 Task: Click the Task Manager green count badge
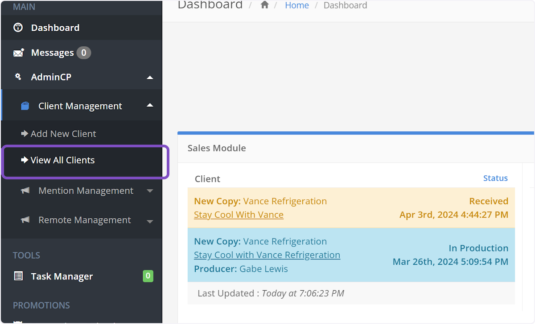148,276
